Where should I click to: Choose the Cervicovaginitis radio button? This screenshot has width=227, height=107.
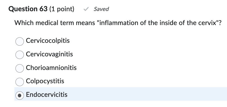pos(20,55)
